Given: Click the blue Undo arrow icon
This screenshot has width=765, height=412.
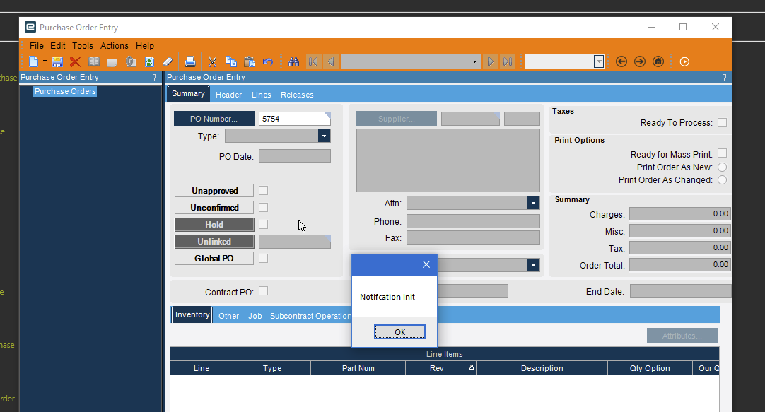Looking at the screenshot, I should pos(268,62).
